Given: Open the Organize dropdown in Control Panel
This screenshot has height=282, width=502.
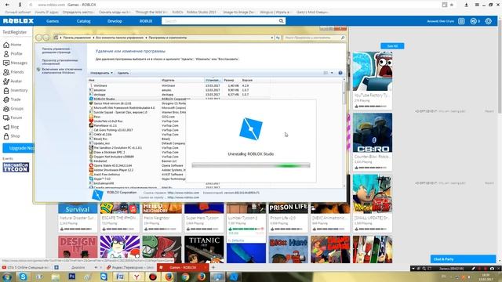Looking at the screenshot, I should coord(101,73).
